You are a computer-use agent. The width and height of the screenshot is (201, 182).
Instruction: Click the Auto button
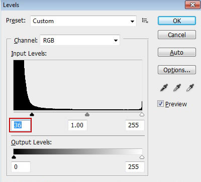[177, 52]
